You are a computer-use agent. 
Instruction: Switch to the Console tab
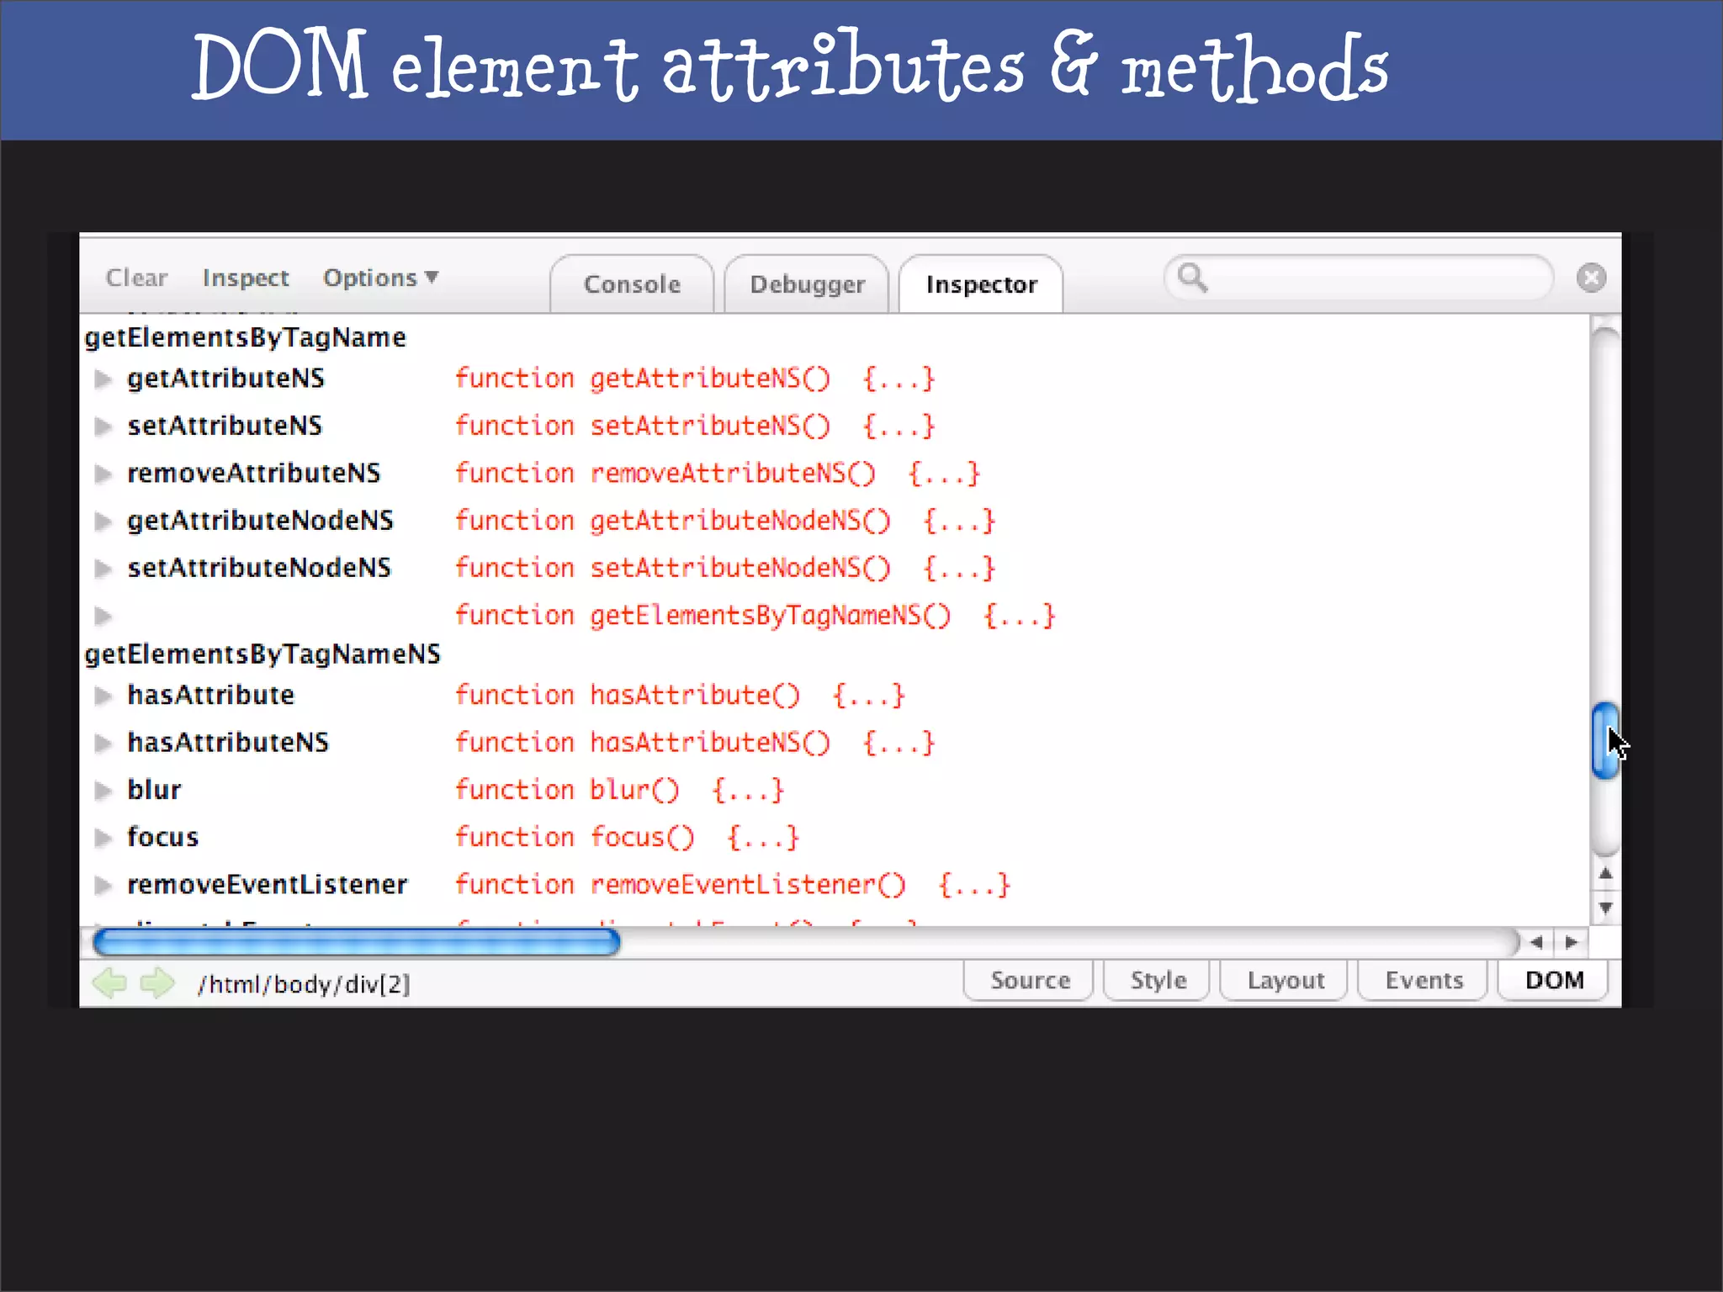pos(632,284)
